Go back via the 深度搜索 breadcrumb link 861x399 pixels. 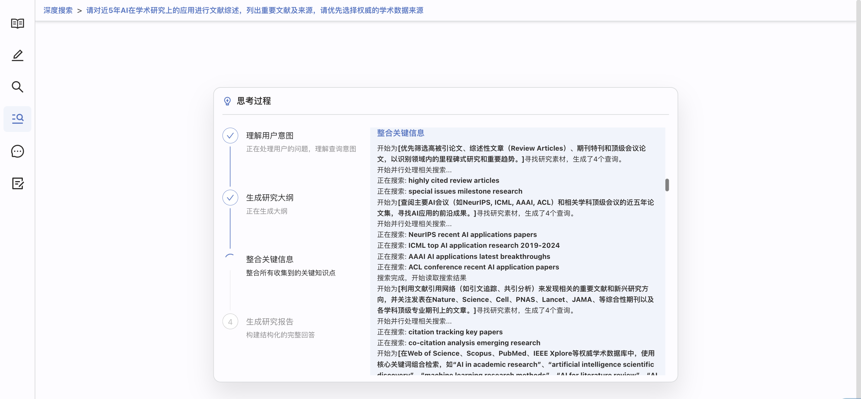pos(58,10)
